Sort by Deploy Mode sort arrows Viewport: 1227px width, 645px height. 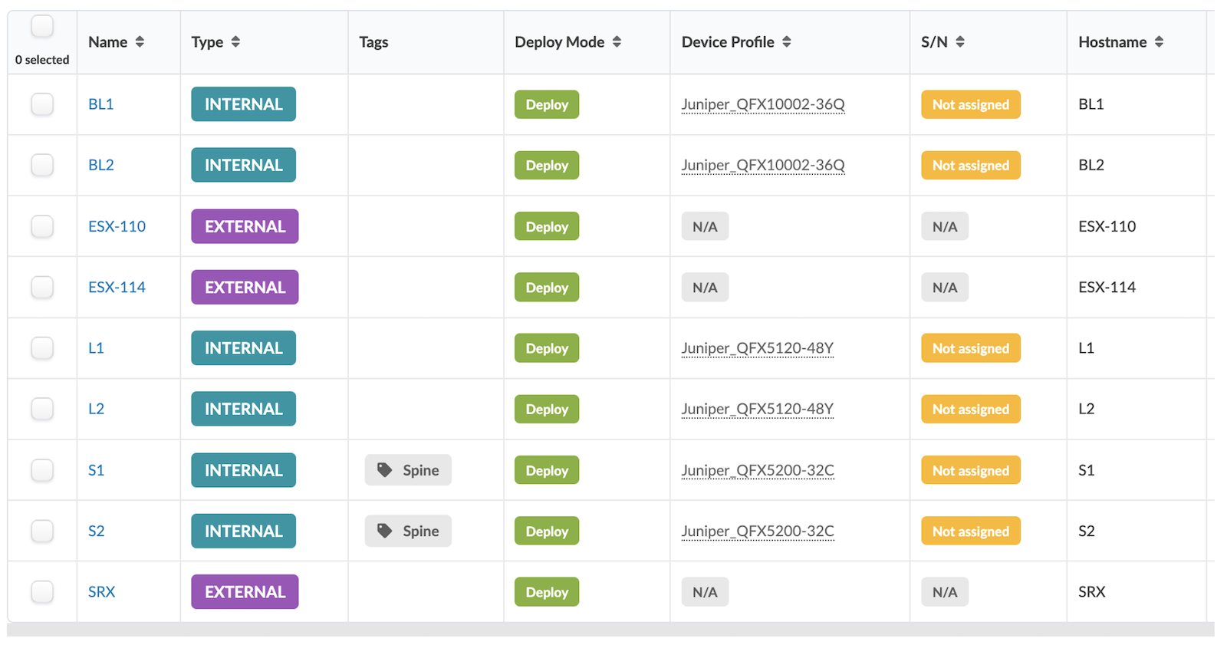coord(617,42)
